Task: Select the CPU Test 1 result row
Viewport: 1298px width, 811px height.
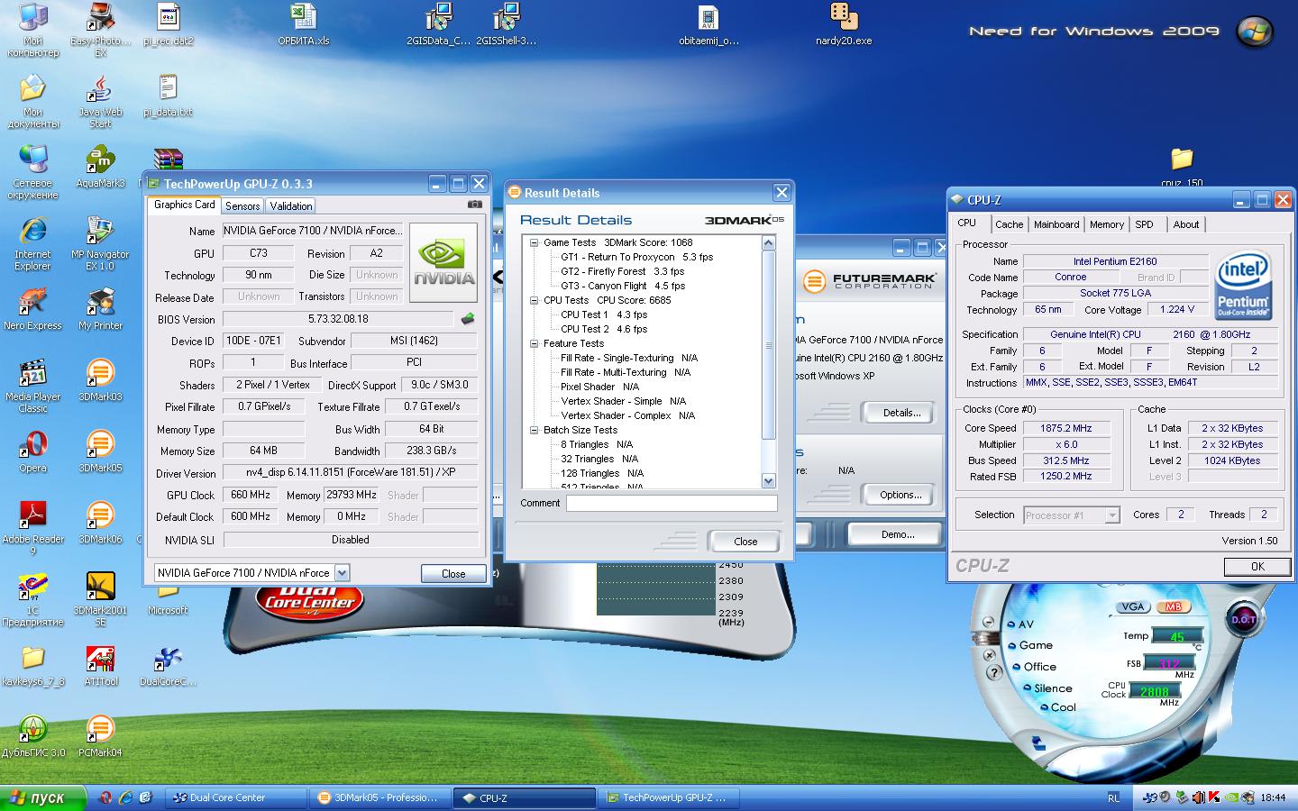Action: [604, 314]
